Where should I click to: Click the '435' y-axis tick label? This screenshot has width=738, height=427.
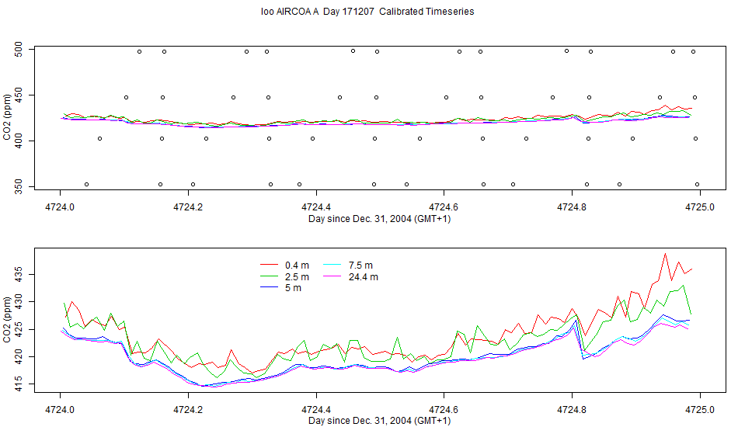click(x=19, y=275)
